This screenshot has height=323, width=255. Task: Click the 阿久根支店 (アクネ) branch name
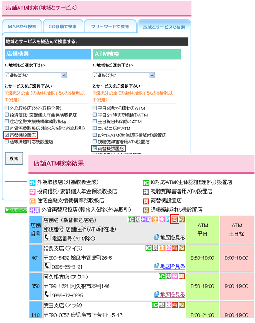click(x=65, y=277)
